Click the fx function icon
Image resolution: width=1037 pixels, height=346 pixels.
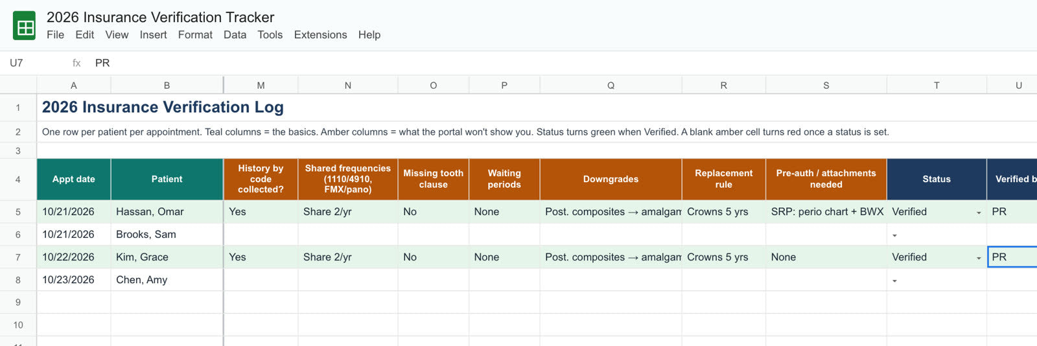tap(76, 63)
